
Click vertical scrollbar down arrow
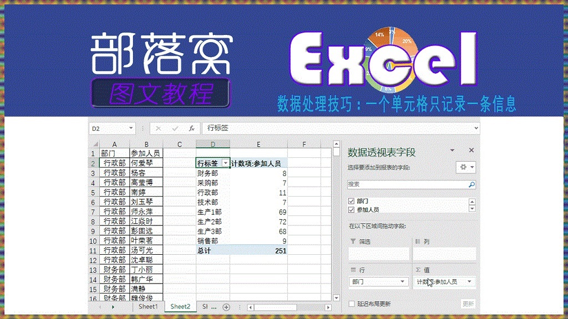[336, 297]
